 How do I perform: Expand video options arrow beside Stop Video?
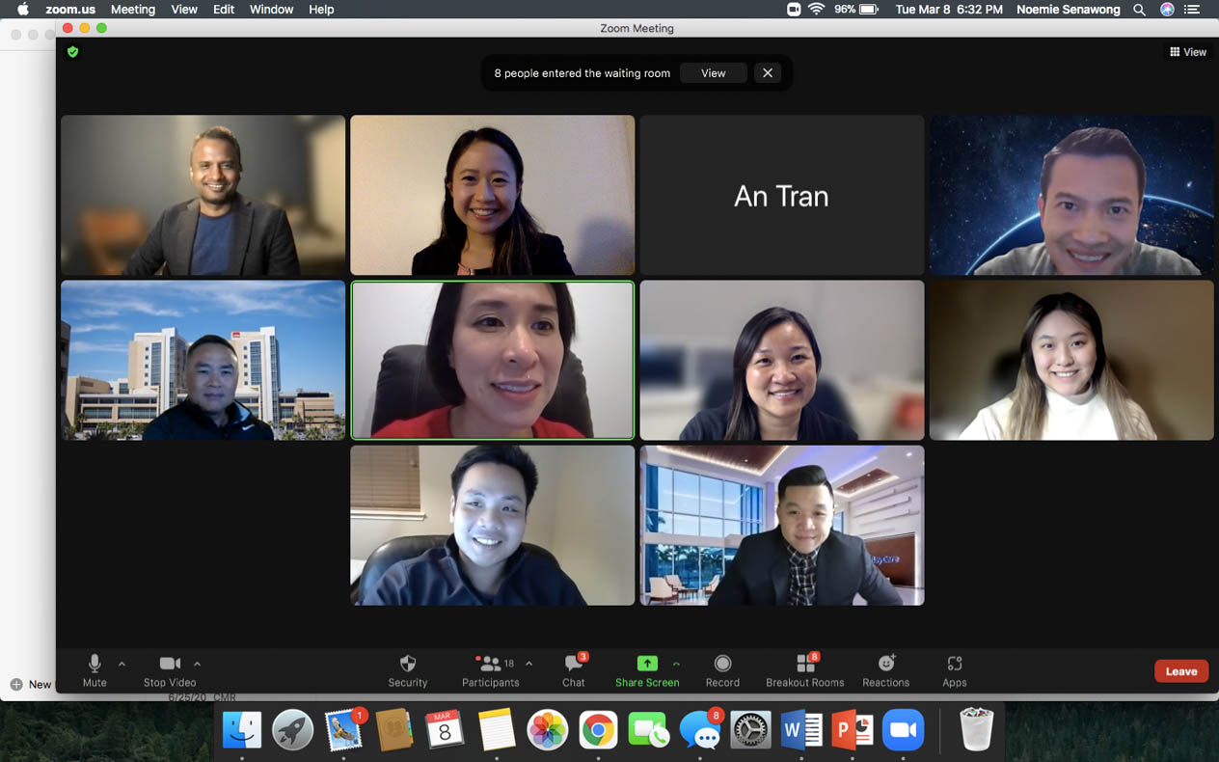click(197, 664)
